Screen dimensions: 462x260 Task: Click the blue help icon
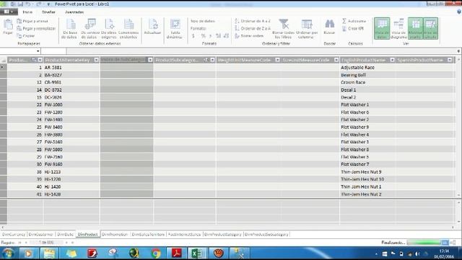tap(459, 12)
